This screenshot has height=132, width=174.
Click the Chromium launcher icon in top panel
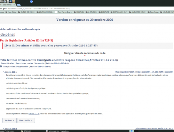click(31, 1)
